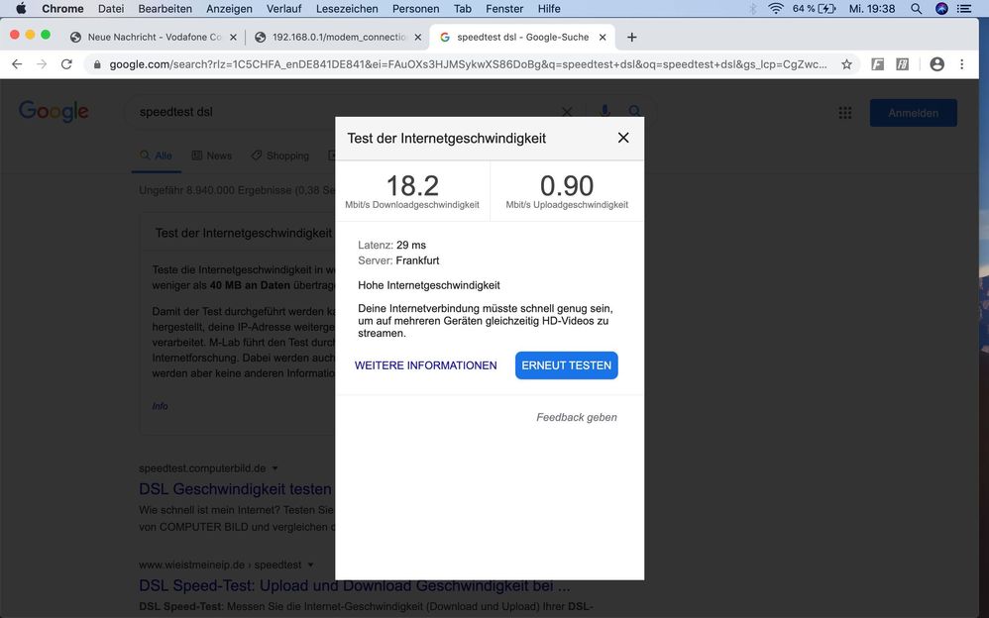Click the second extension icon next to F
Image resolution: width=989 pixels, height=618 pixels.
point(903,64)
